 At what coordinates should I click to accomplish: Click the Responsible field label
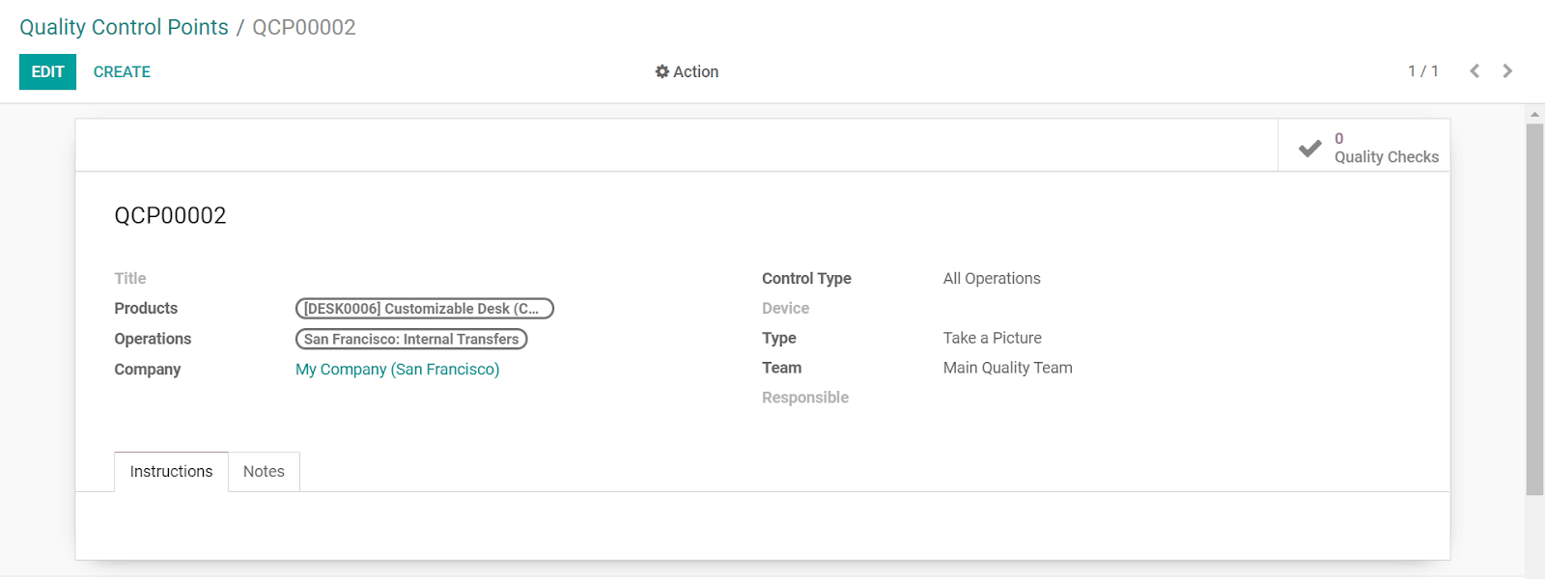coord(805,398)
